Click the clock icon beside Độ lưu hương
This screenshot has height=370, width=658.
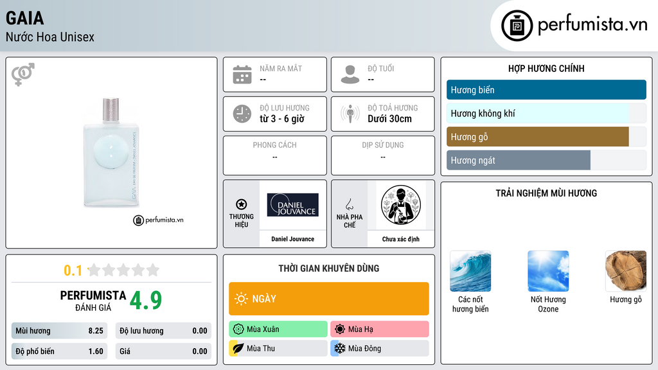coord(242,114)
